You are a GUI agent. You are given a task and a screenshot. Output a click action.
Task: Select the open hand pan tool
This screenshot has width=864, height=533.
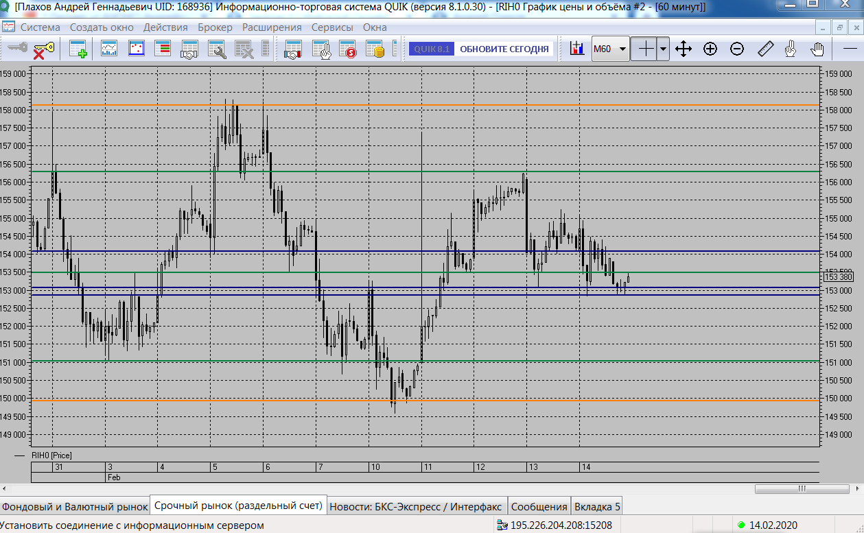click(x=817, y=49)
